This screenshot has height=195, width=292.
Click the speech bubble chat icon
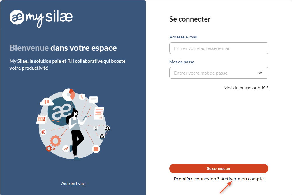pos(94,100)
